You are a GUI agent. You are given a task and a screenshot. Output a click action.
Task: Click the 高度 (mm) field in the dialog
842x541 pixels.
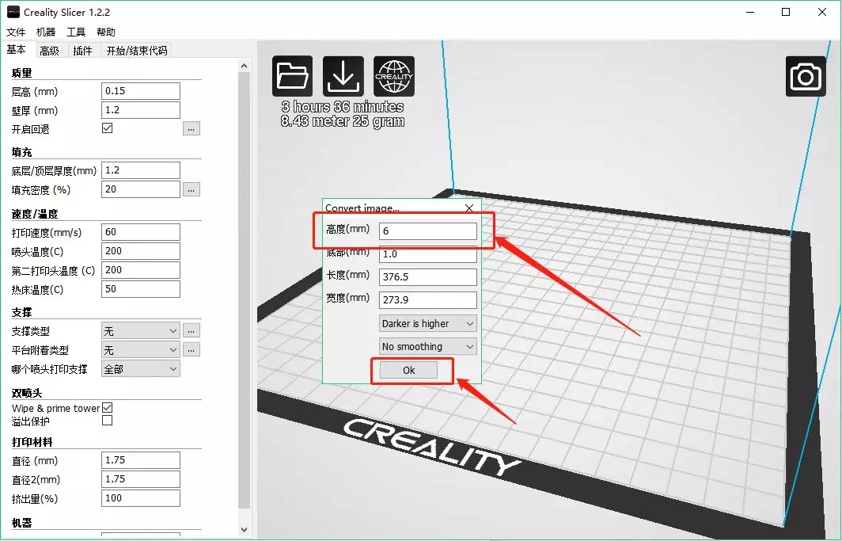(428, 231)
